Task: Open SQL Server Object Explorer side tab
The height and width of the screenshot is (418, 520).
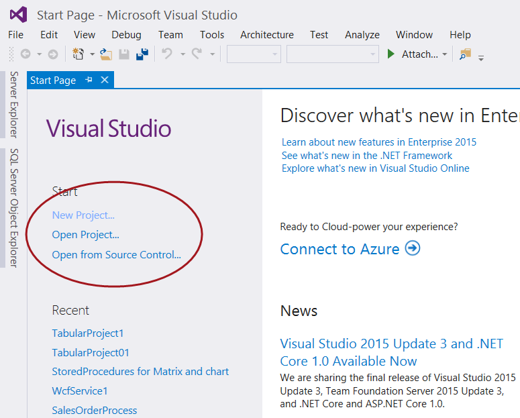Action: click(x=13, y=208)
